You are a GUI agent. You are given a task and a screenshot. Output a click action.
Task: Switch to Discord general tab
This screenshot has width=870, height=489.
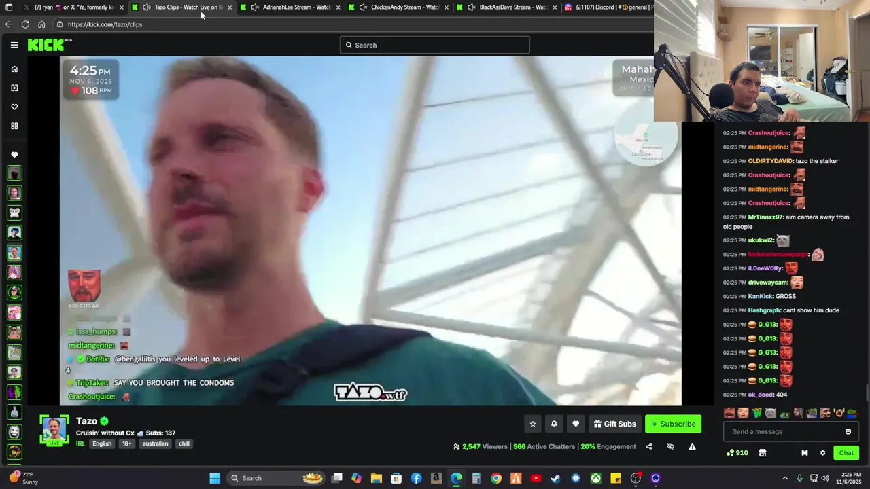click(608, 7)
